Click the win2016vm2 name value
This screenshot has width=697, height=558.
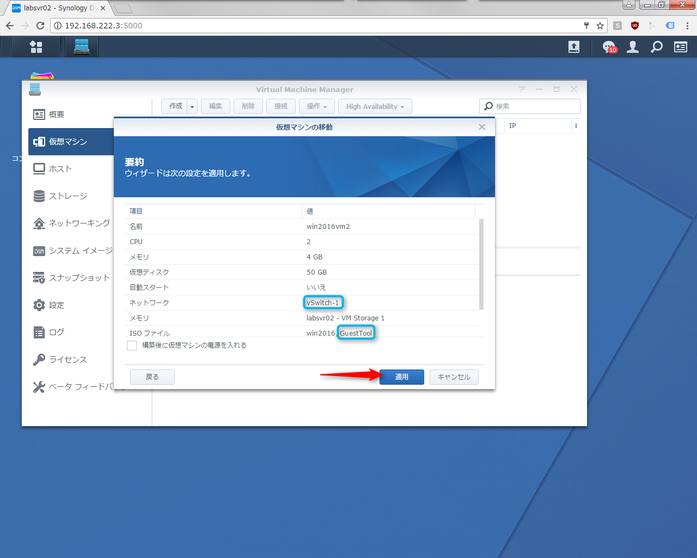tap(328, 227)
